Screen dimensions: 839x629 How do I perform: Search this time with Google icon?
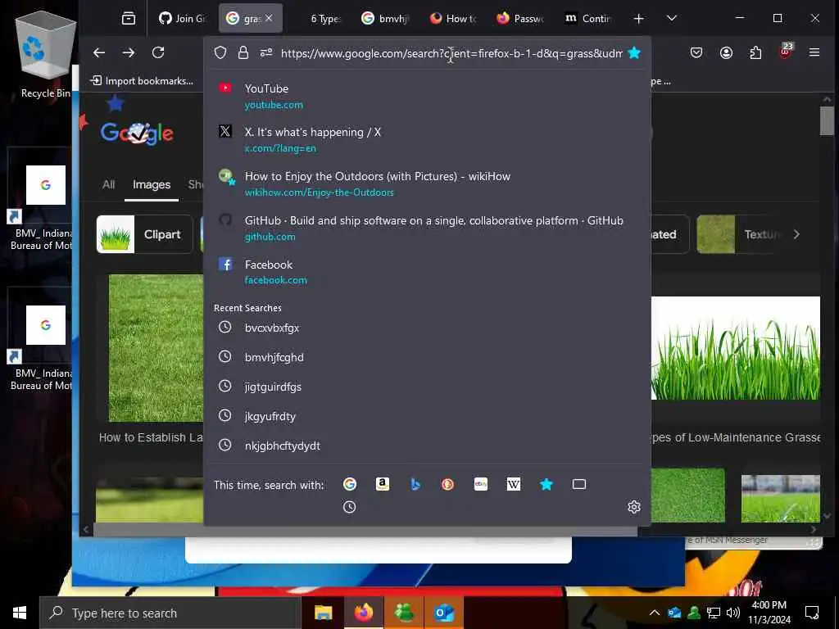click(x=350, y=484)
